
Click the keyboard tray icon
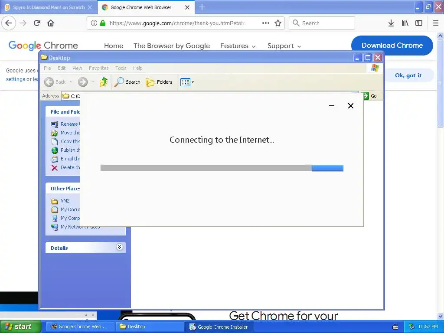coord(395,327)
